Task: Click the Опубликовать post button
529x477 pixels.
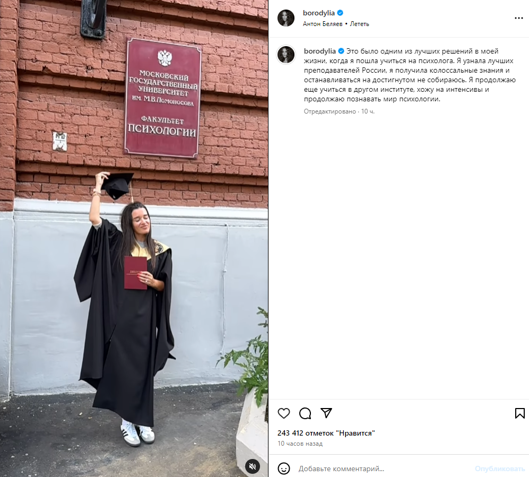Action: [x=500, y=469]
